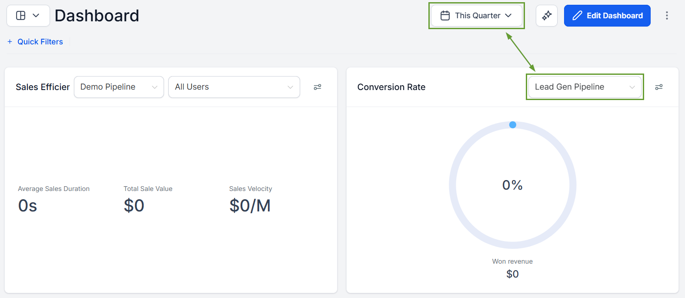Open Sales Efficiency widget filter settings icon

pos(317,87)
